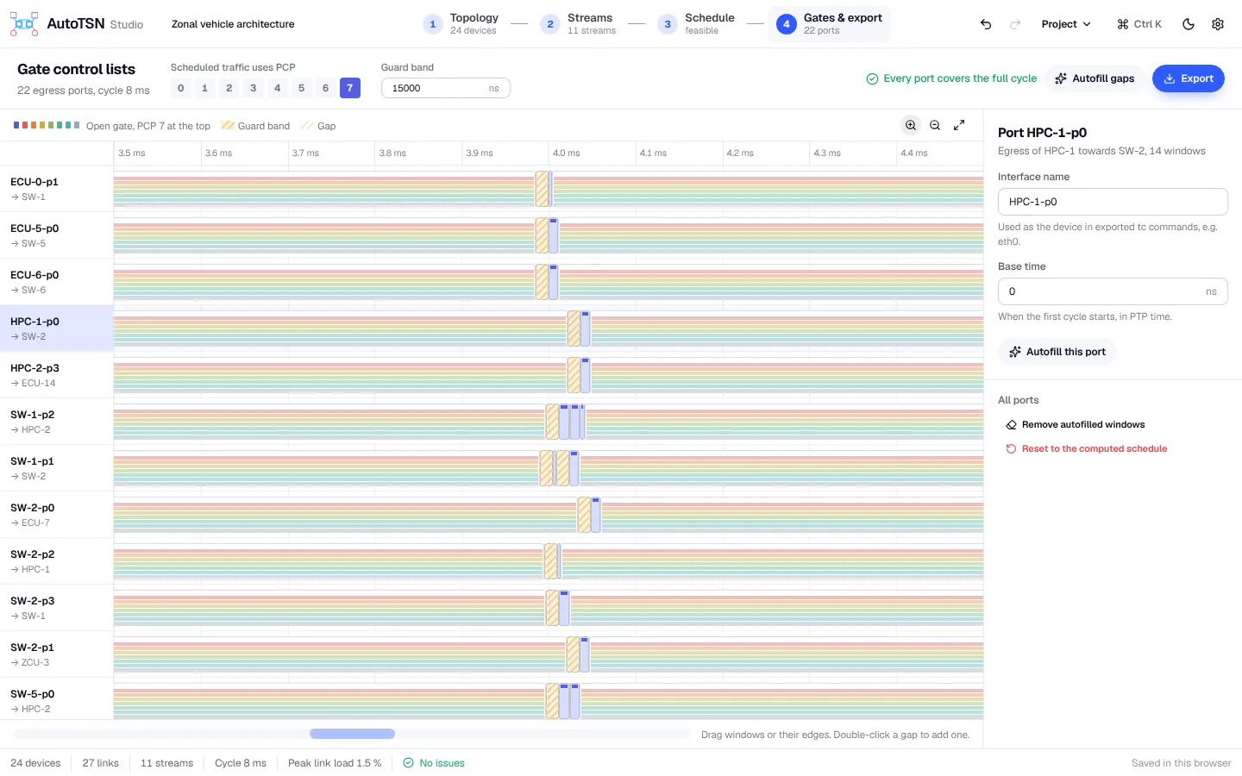
Task: Expand the timeline to fullscreen
Action: [x=959, y=126]
